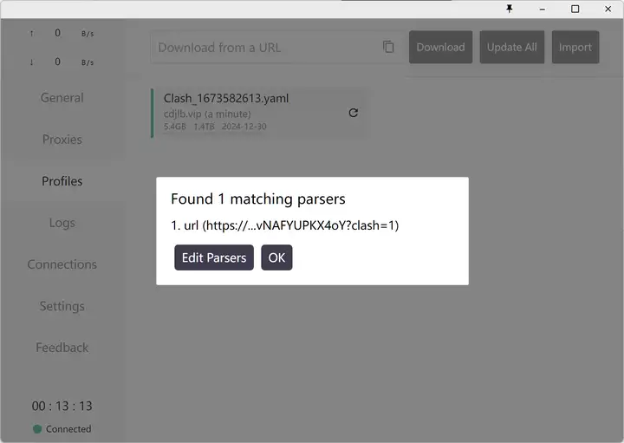Click the green Connected status dot
Viewport: 624px width, 443px height.
(x=37, y=429)
